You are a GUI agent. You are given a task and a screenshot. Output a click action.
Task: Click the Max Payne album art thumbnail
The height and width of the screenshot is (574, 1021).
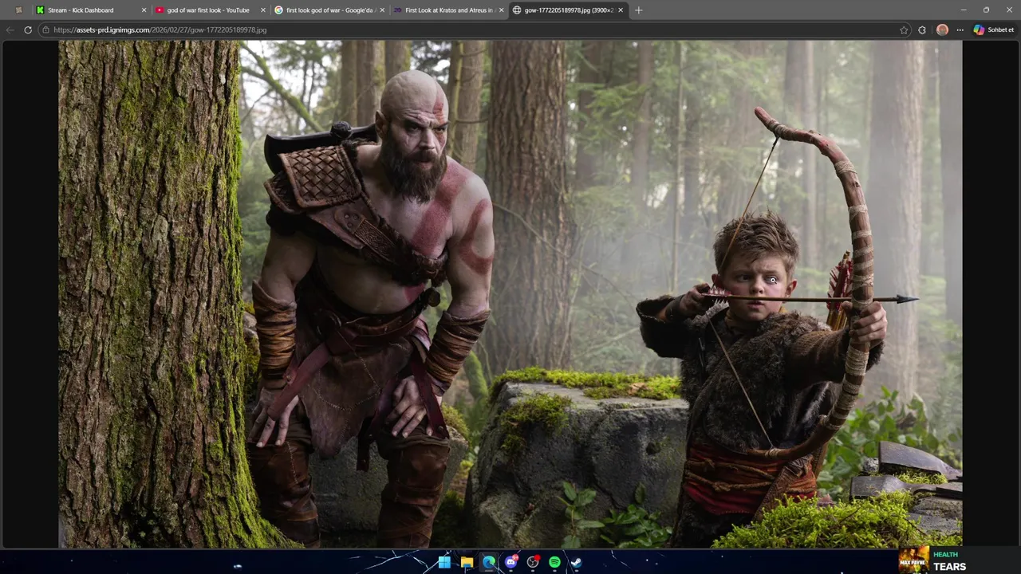tap(913, 560)
